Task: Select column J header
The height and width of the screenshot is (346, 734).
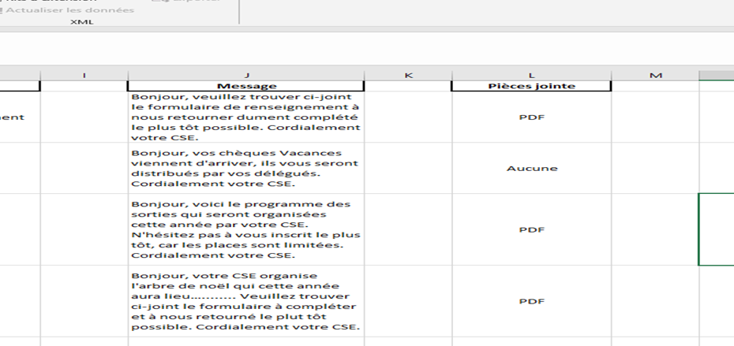Action: click(x=246, y=75)
